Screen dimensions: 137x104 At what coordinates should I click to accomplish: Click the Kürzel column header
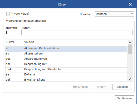click(10, 42)
